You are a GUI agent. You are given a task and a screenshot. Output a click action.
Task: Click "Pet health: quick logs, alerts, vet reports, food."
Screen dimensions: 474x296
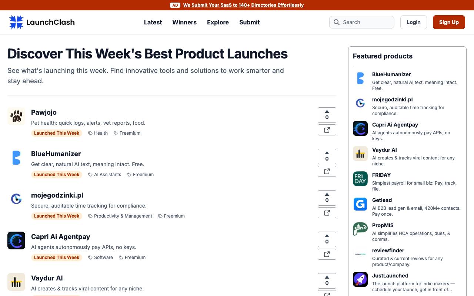point(88,123)
